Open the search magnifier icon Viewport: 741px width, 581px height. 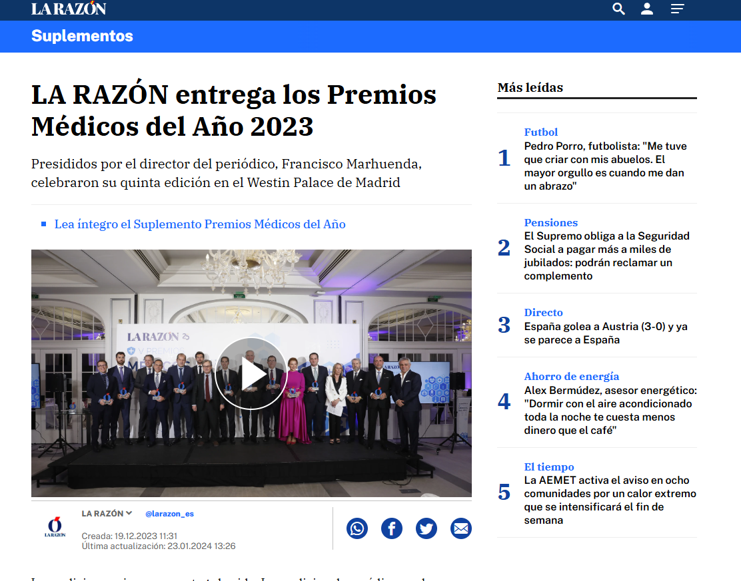coord(618,9)
